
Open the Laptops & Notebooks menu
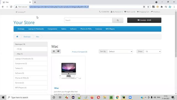tap(36, 29)
